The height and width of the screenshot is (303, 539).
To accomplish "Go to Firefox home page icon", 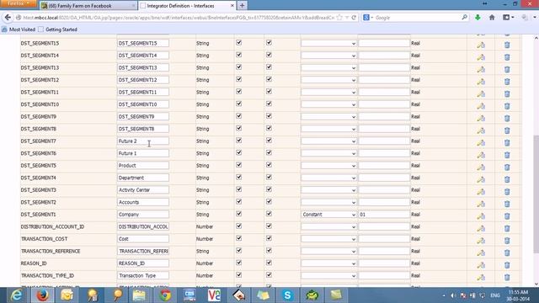I will point(492,17).
